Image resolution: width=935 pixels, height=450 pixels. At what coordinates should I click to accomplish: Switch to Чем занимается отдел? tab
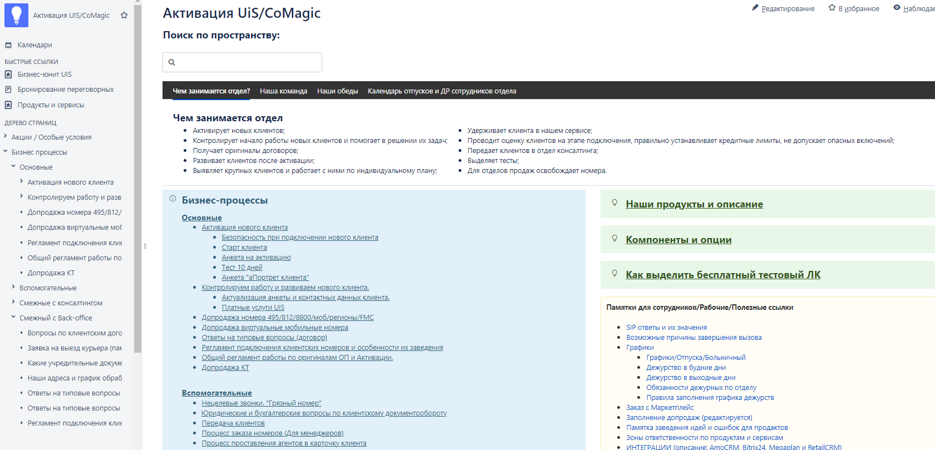point(211,91)
